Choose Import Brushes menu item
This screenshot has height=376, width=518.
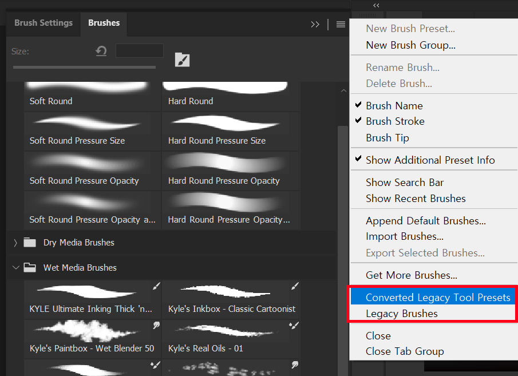[x=405, y=236]
